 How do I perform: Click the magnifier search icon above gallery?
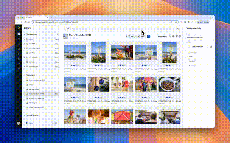tap(73, 29)
